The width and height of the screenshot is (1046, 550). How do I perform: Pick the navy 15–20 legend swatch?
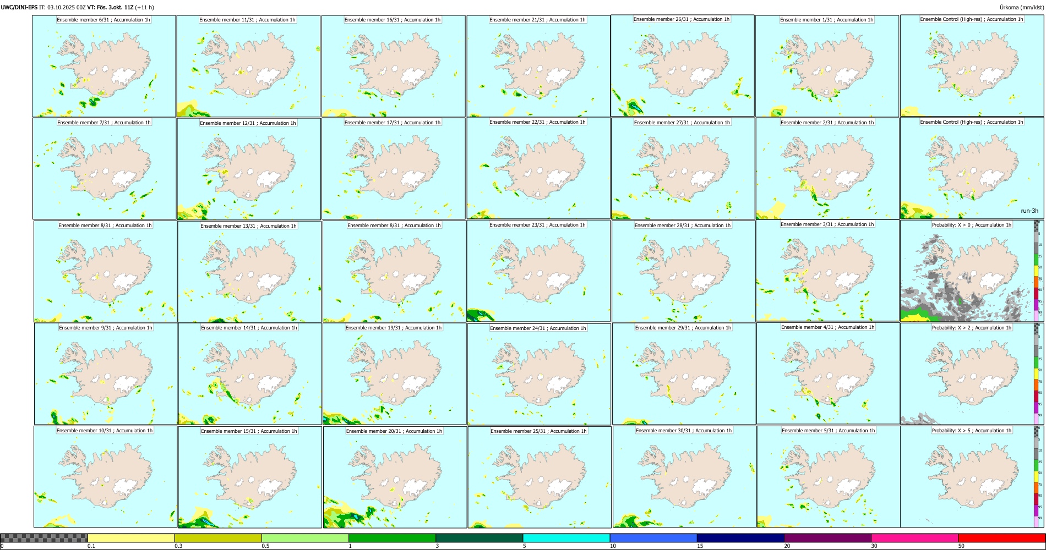coord(740,538)
